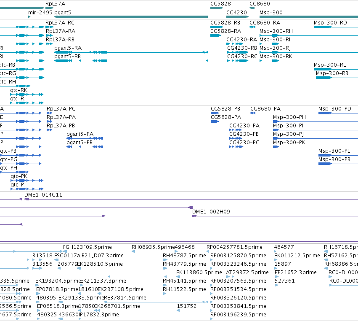Click the pgant5 gene name

click(63, 13)
